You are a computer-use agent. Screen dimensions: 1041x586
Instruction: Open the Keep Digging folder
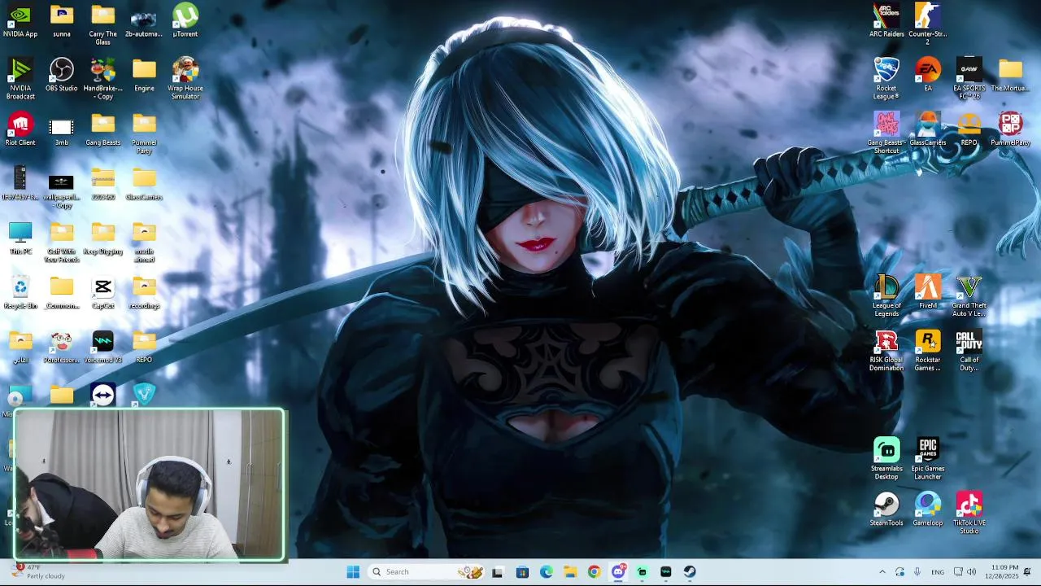103,238
